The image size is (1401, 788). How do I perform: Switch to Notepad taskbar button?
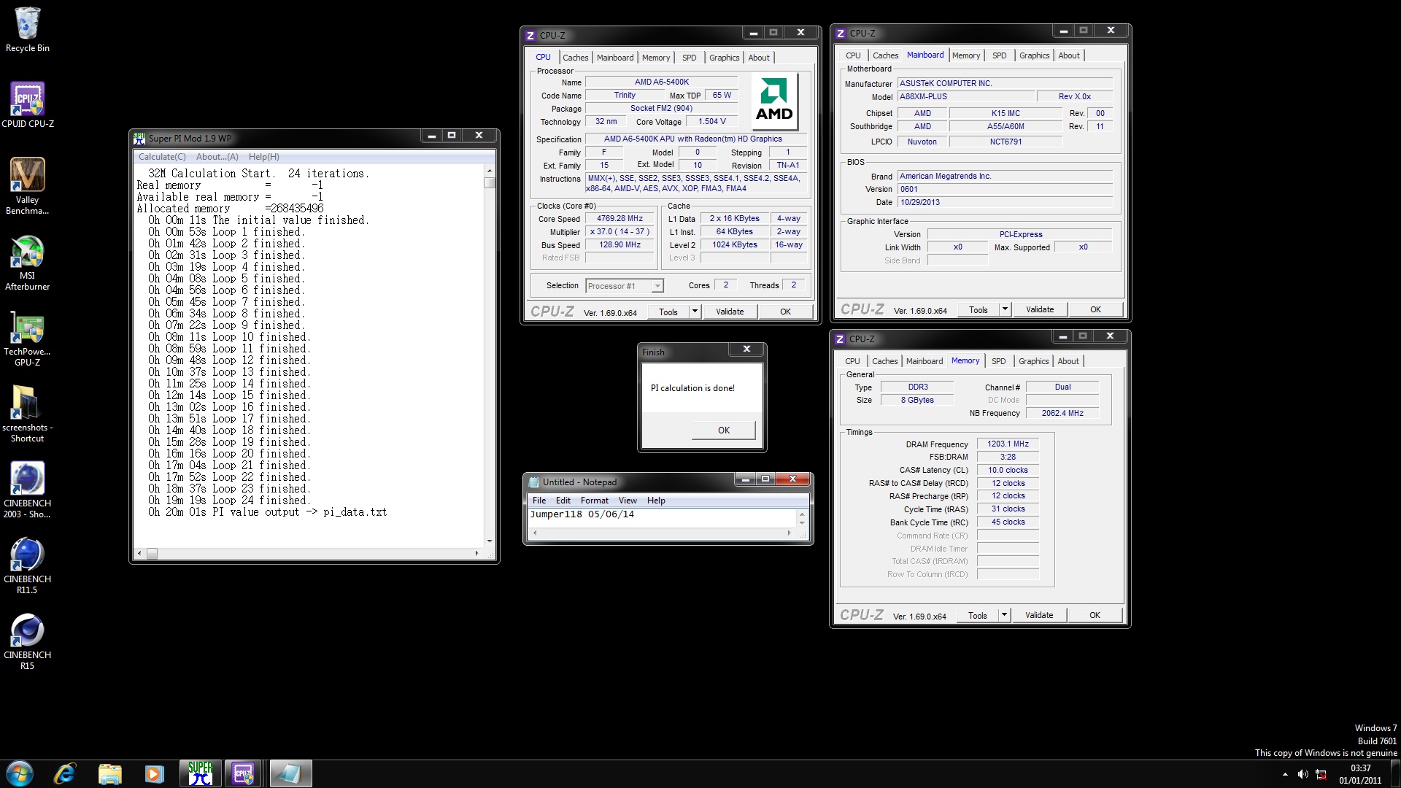pyautogui.click(x=290, y=773)
